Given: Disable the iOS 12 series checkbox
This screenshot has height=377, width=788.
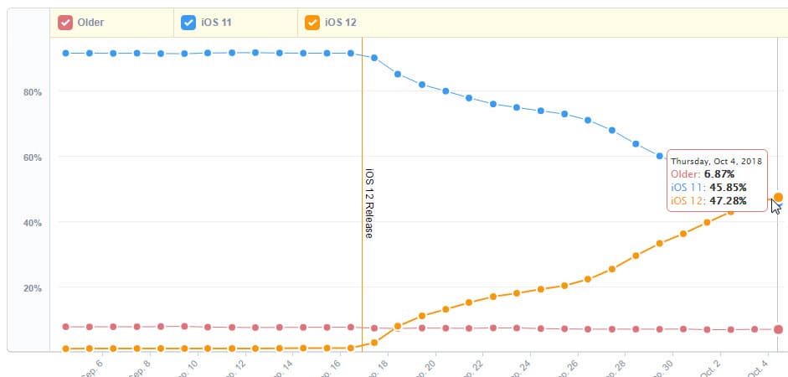Looking at the screenshot, I should (x=313, y=23).
